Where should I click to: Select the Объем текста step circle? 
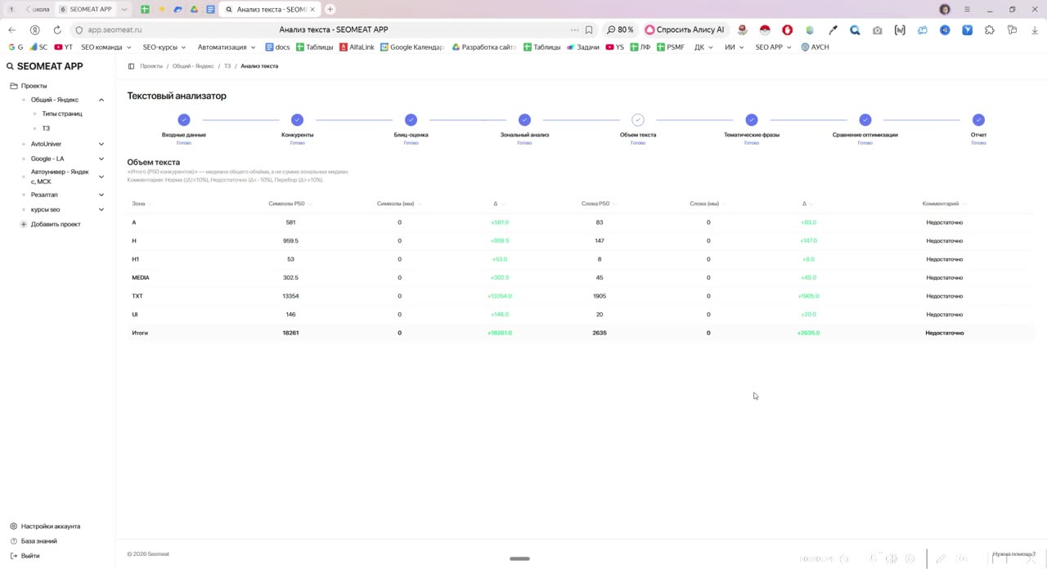click(x=638, y=120)
